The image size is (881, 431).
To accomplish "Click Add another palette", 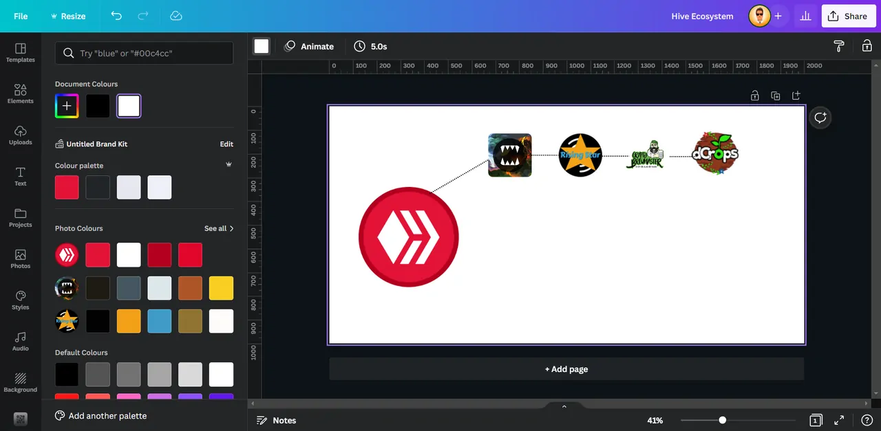I will click(101, 416).
